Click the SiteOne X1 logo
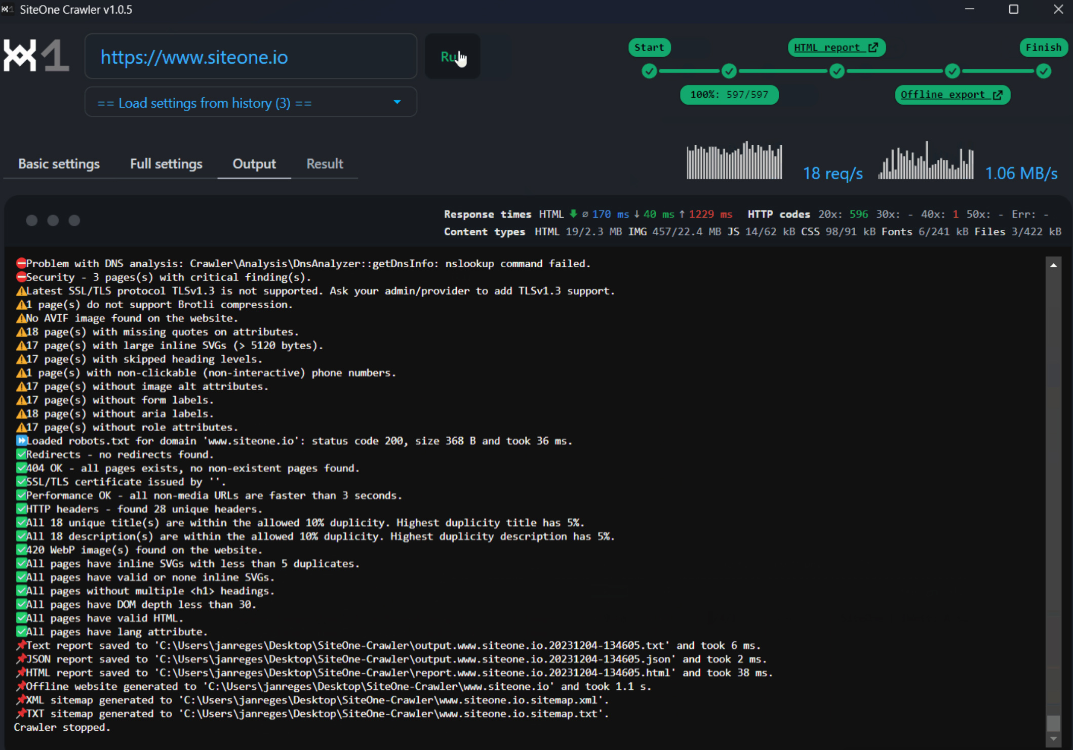The height and width of the screenshot is (750, 1073). tap(35, 56)
